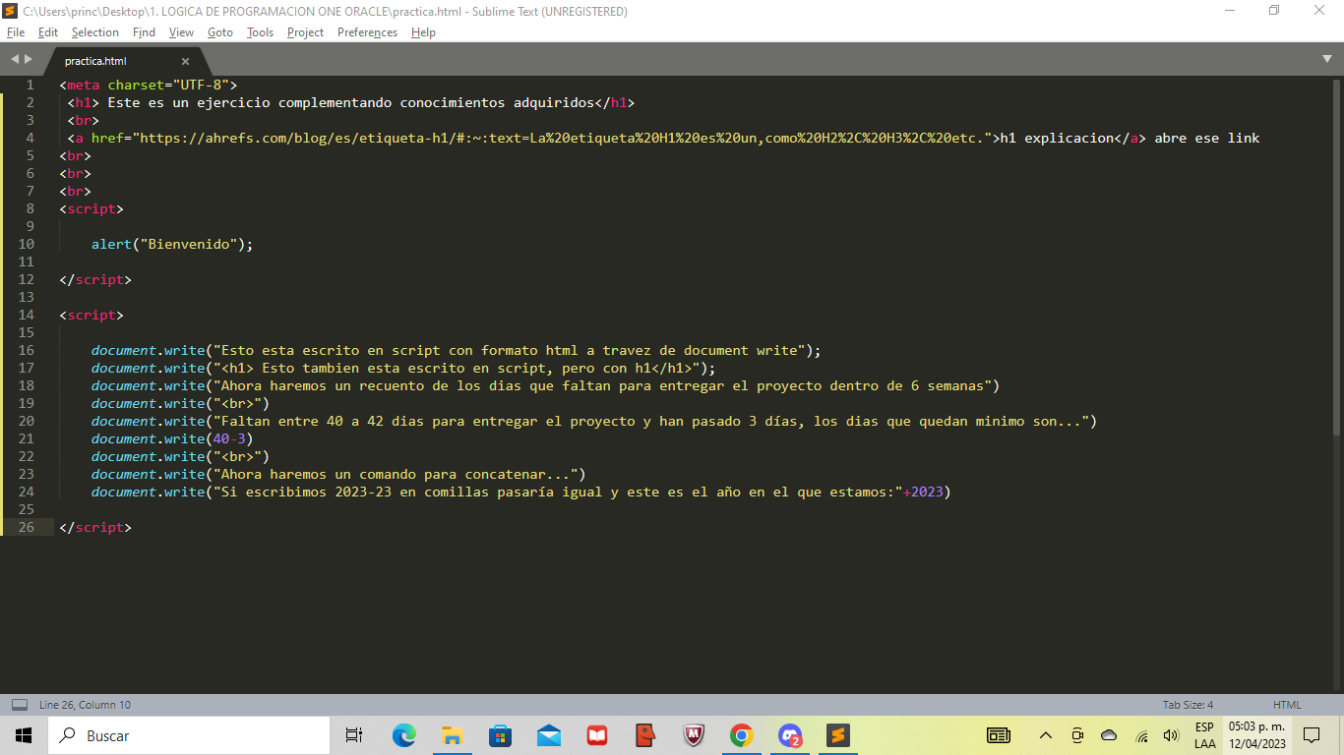Open the View menu
1344x755 pixels.
[x=181, y=32]
